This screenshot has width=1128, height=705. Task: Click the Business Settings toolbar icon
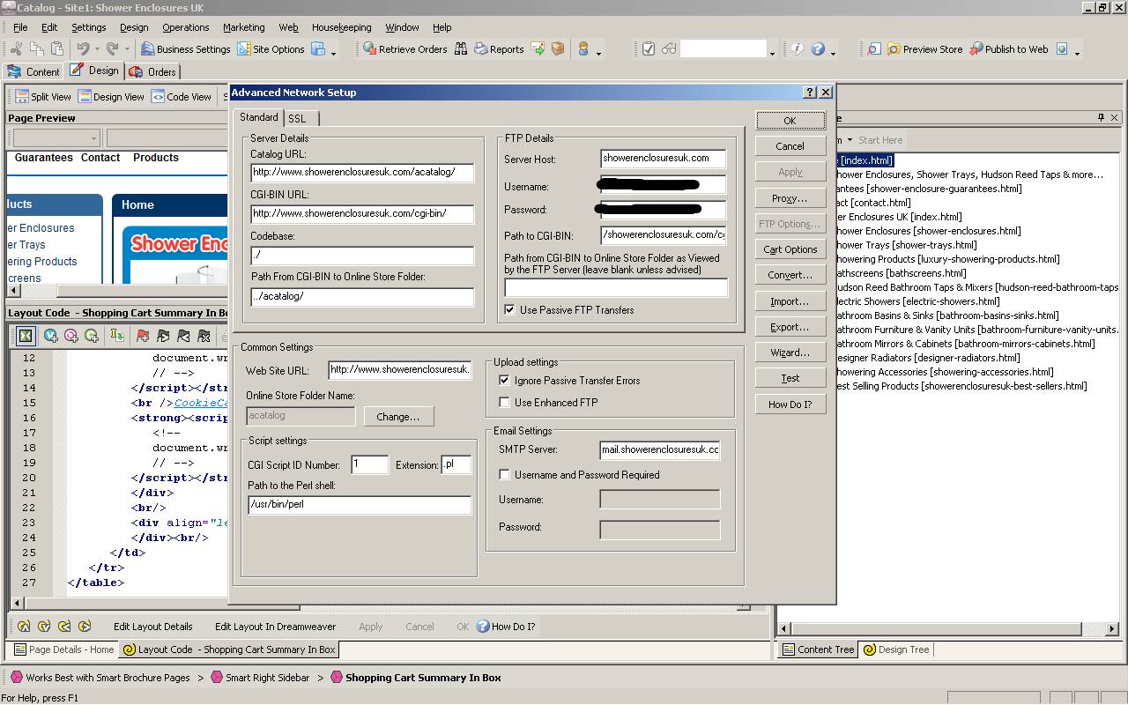click(147, 49)
